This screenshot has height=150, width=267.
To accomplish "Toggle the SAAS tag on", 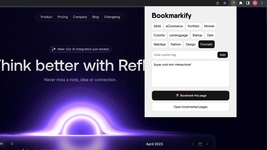I will (x=157, y=26).
